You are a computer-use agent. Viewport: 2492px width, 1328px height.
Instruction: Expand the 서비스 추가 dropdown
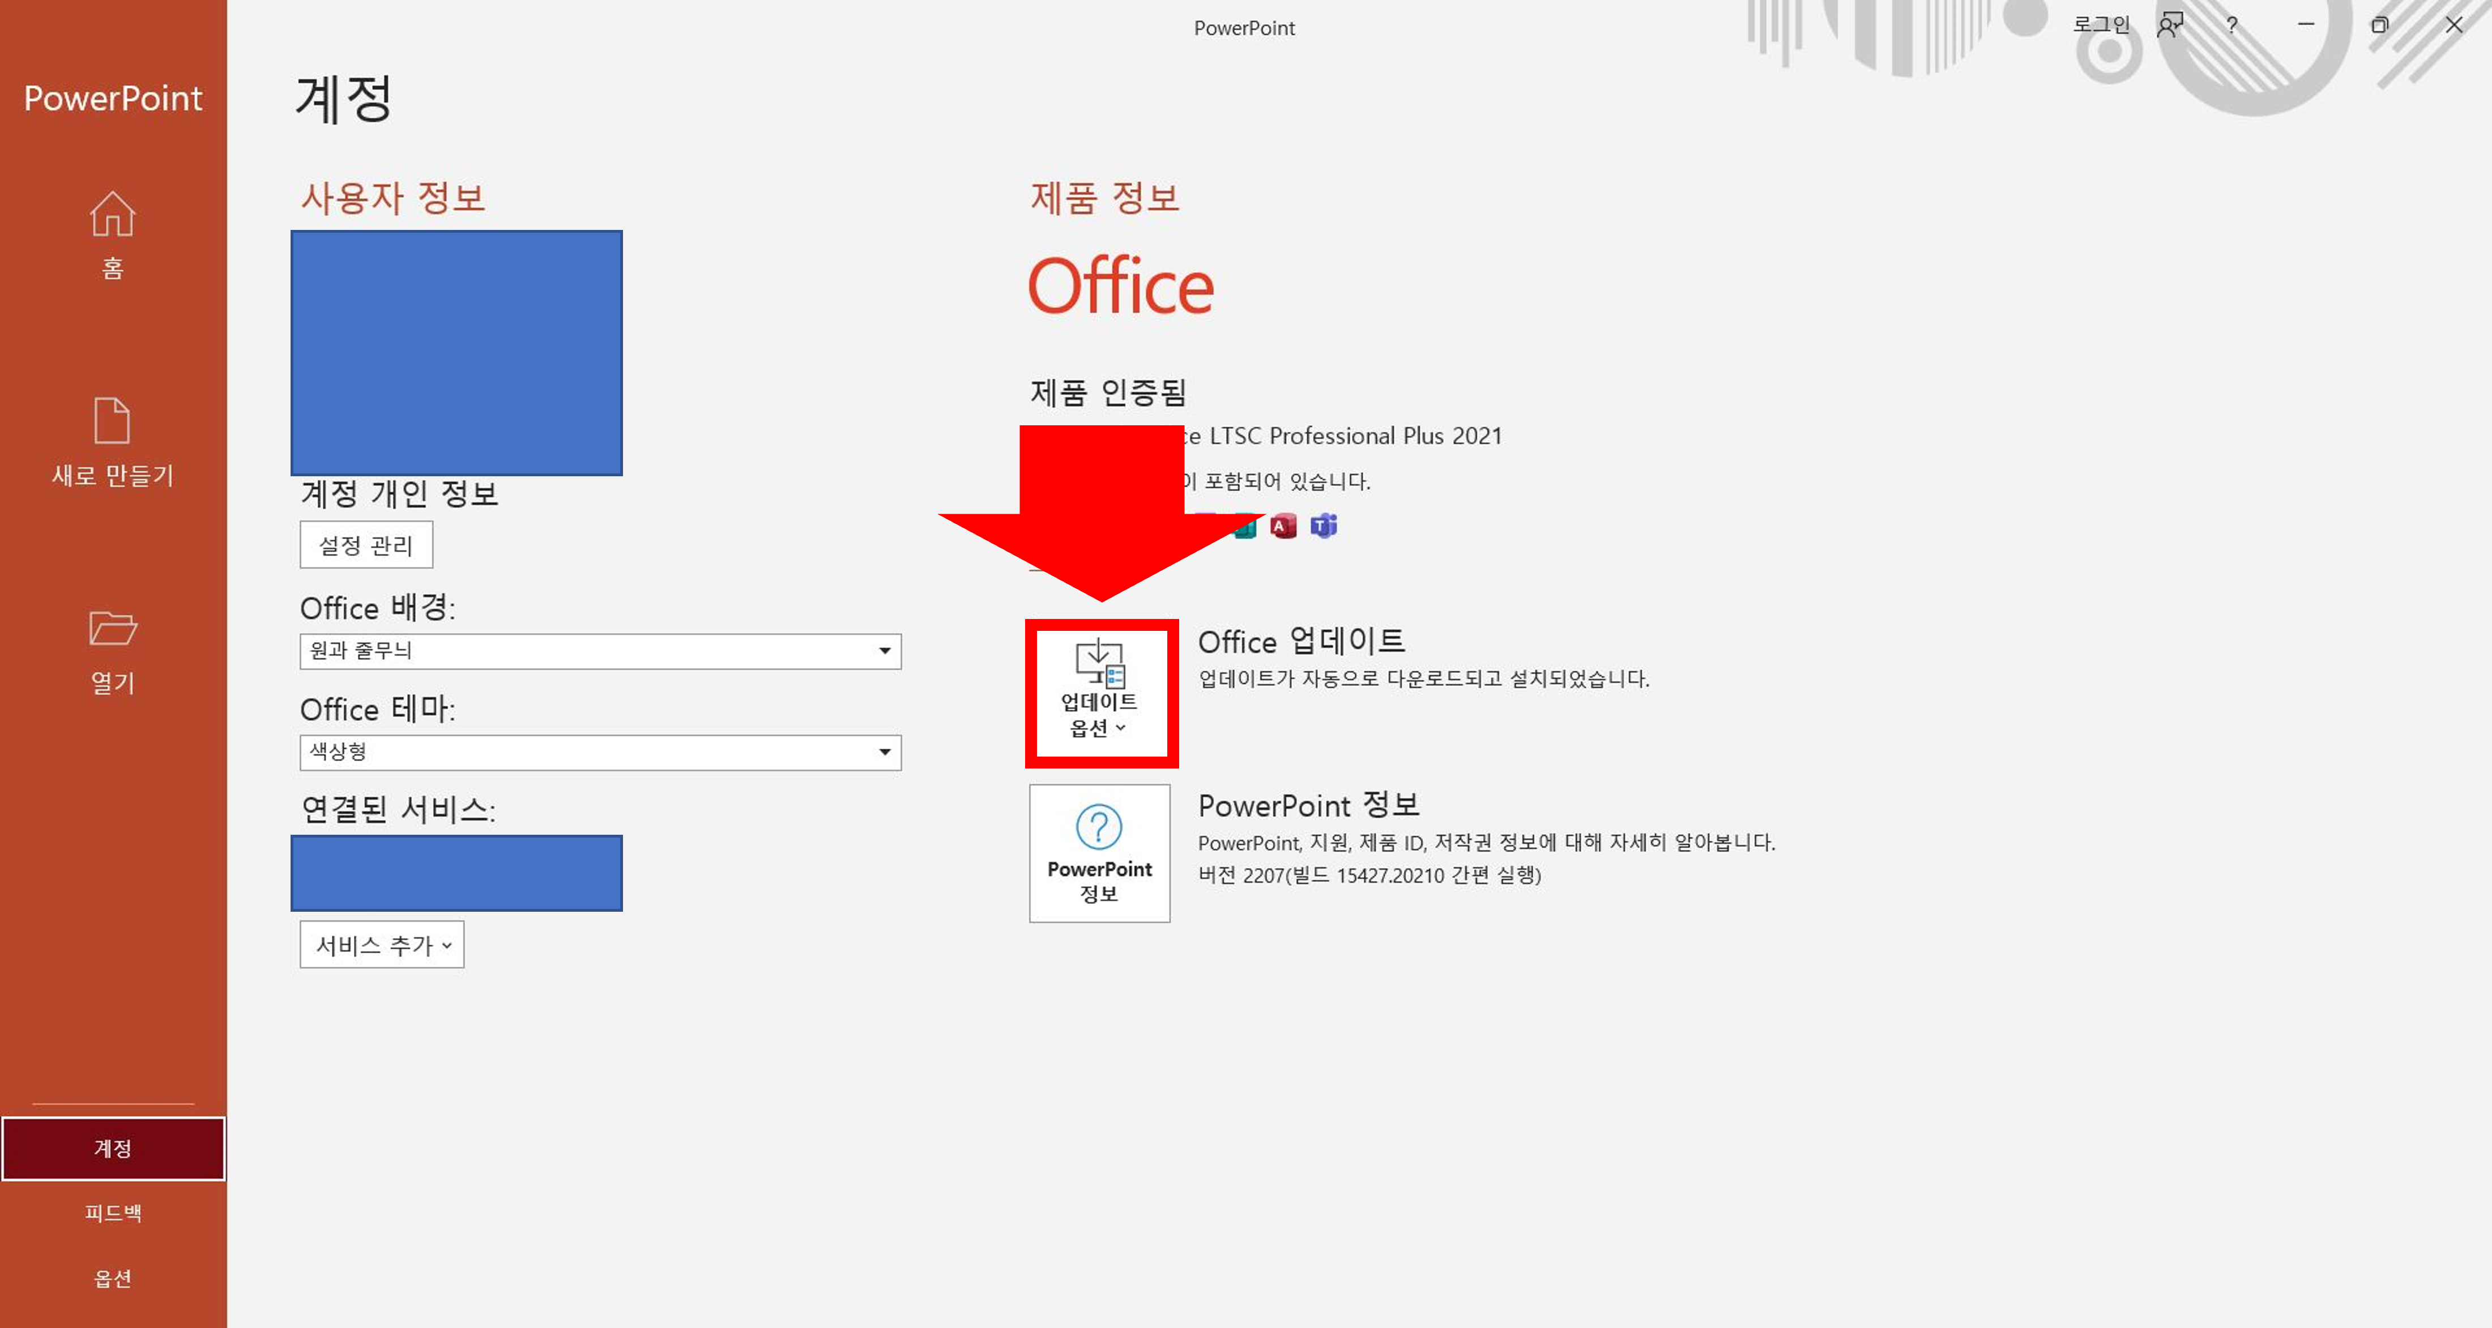380,945
